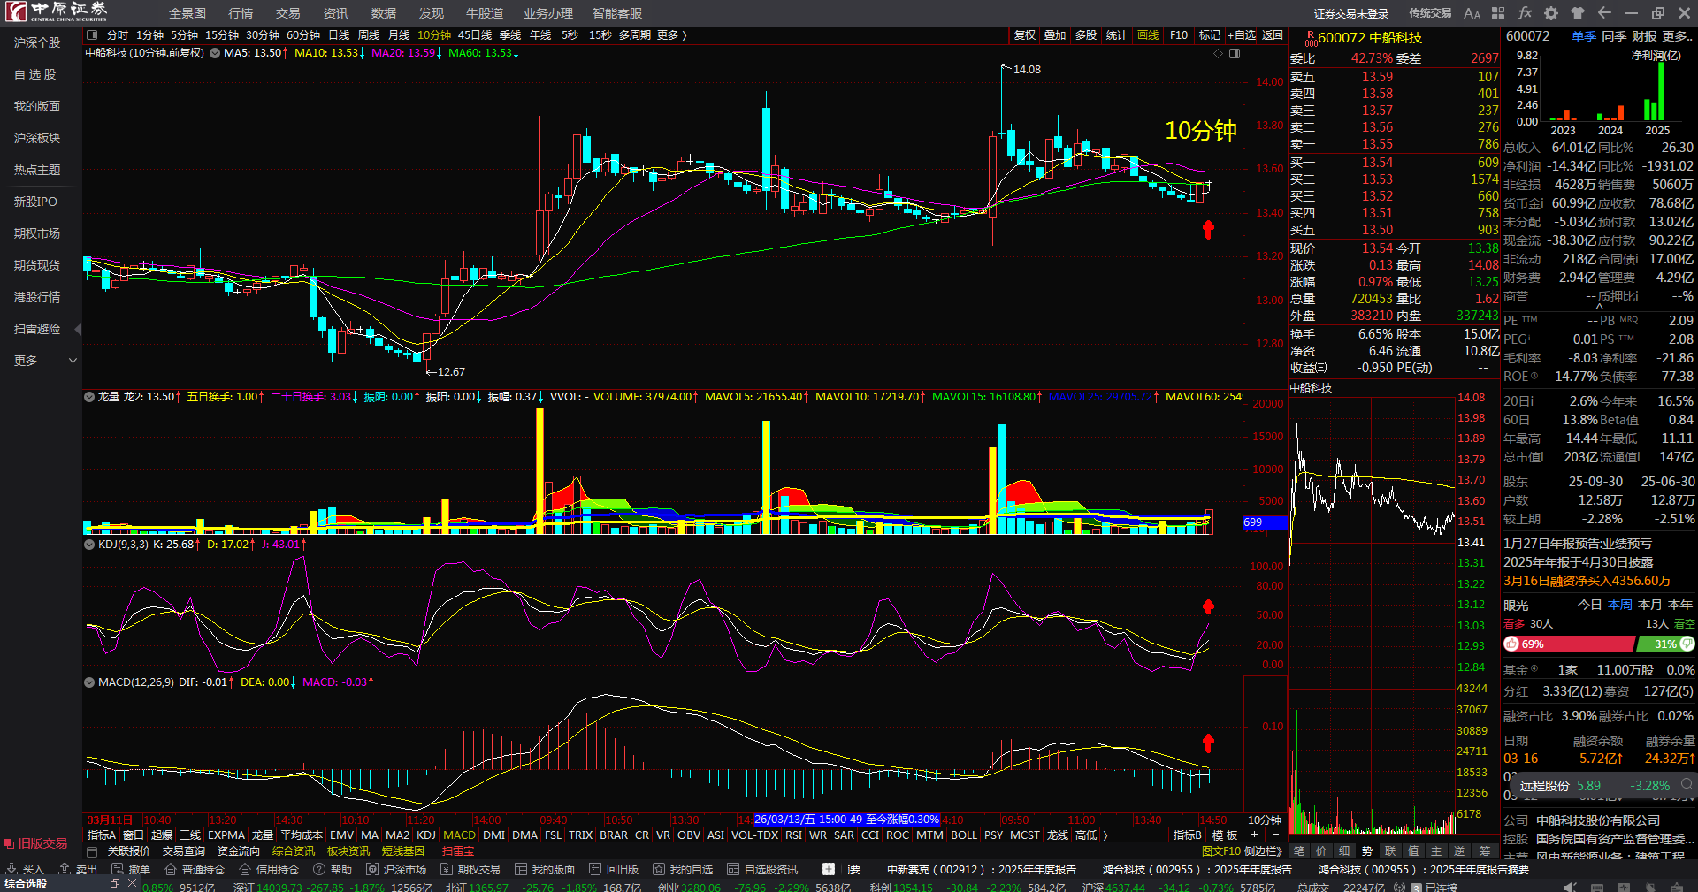1698x892 pixels.
Task: Open the 帮助 help icon
Action: [319, 869]
